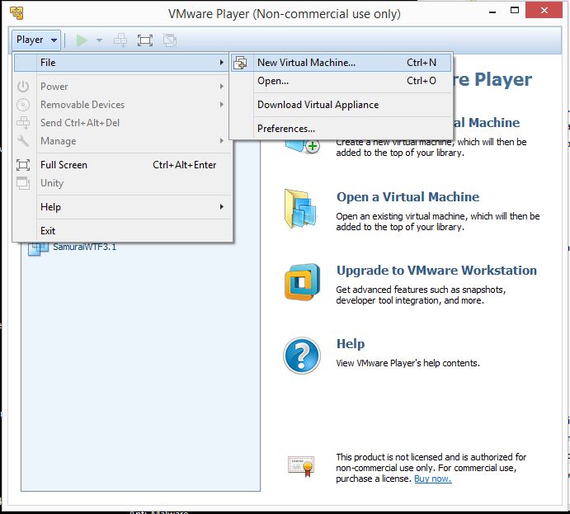The height and width of the screenshot is (514, 570).
Task: Click the Manage wrench icon
Action: pyautogui.click(x=23, y=141)
